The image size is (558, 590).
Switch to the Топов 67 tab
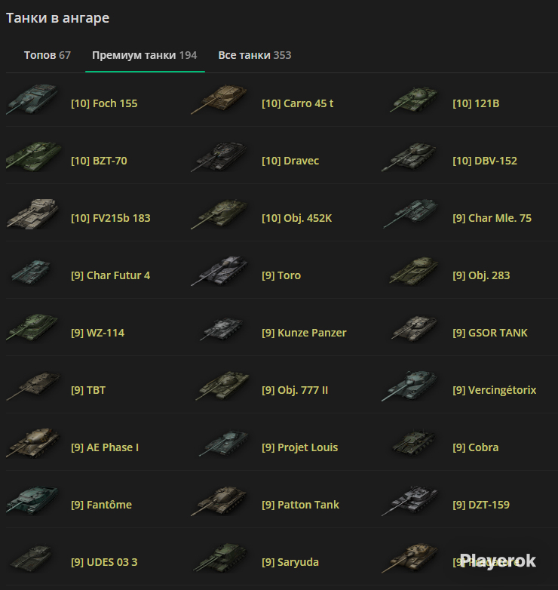click(47, 55)
